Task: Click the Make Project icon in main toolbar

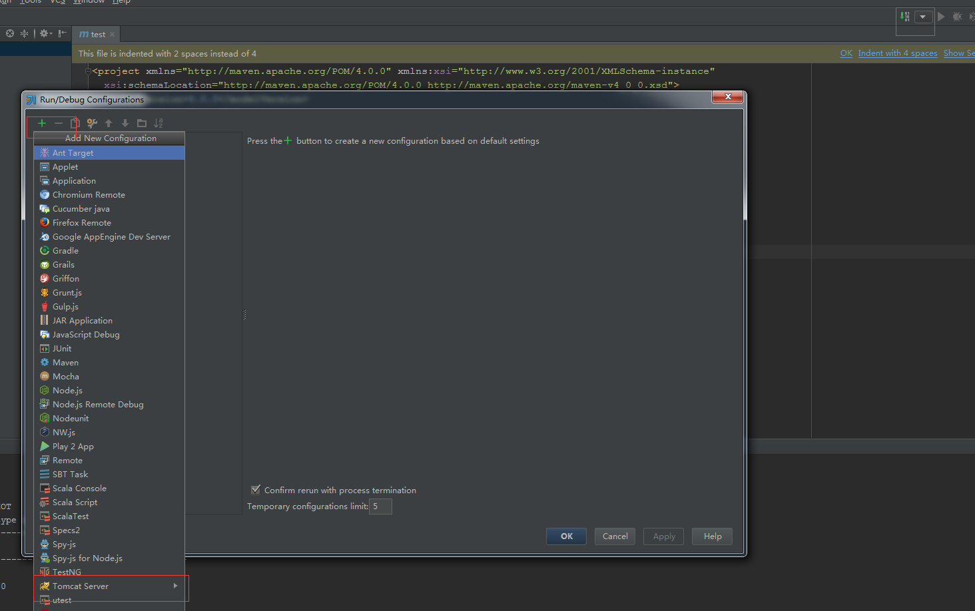Action: pyautogui.click(x=905, y=17)
